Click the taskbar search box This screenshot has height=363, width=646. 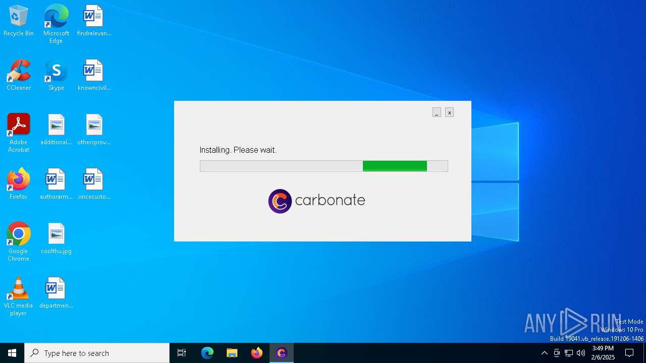[97, 353]
